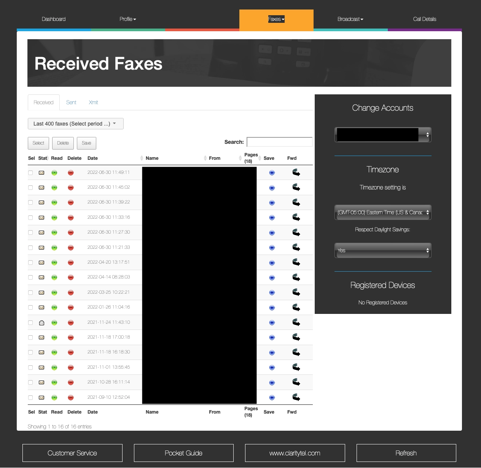
Task: Expand the Broadcast menu
Action: tap(350, 19)
